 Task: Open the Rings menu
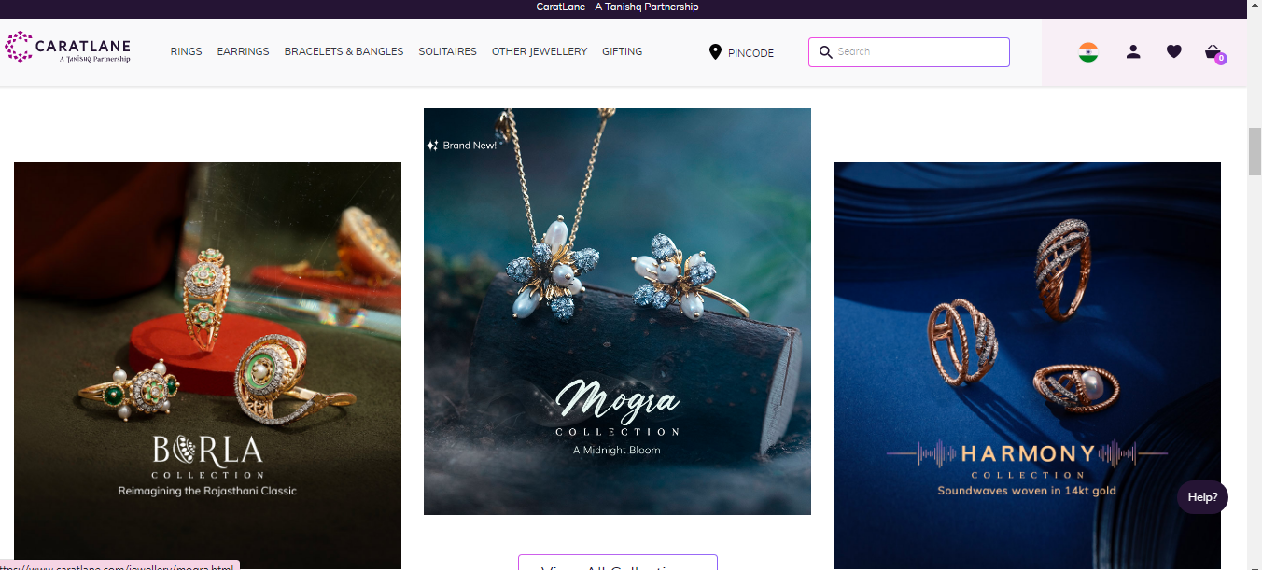186,52
